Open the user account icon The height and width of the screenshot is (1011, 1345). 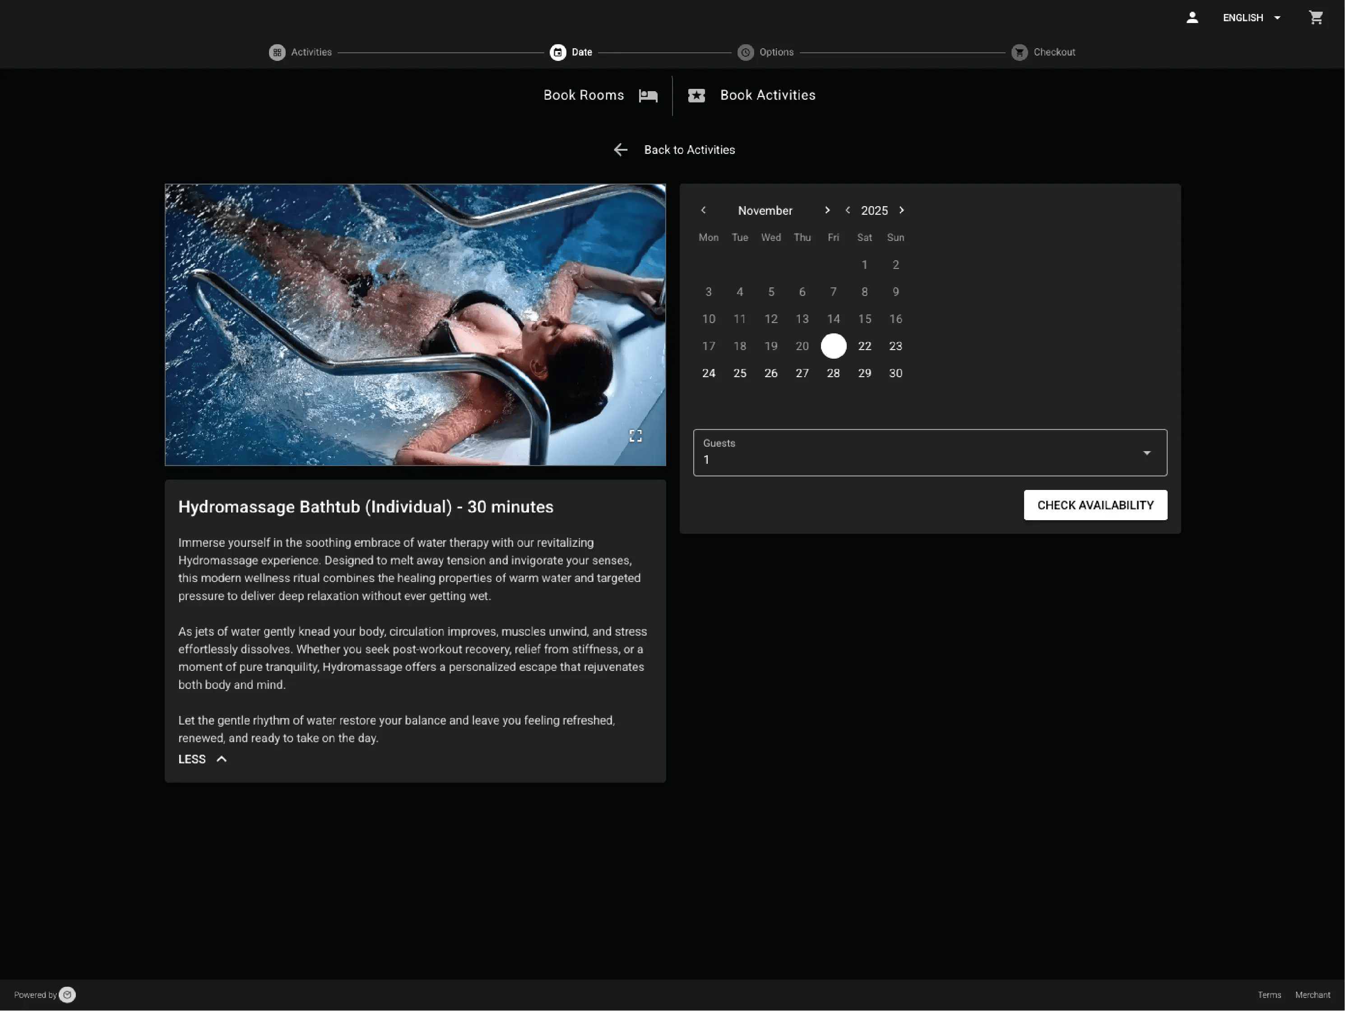click(x=1192, y=18)
